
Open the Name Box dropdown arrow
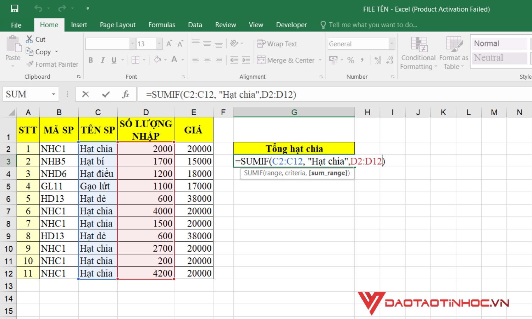click(54, 94)
